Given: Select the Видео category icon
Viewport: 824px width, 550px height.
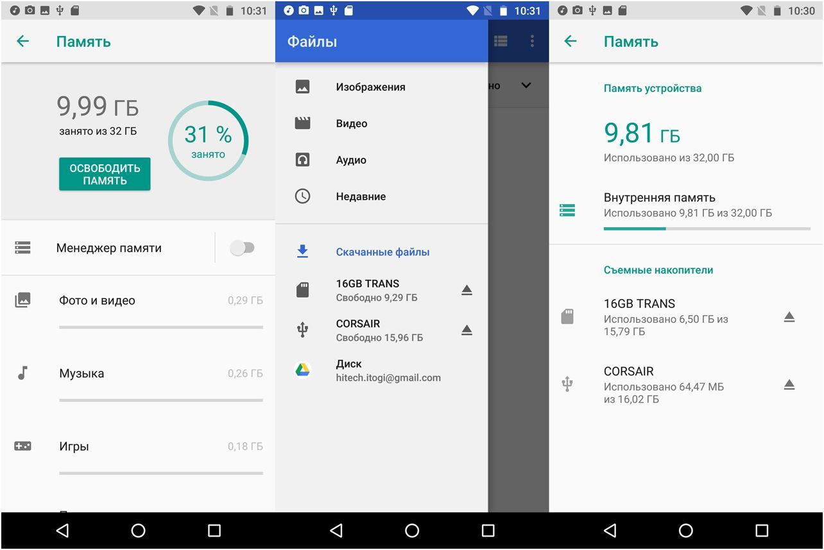Looking at the screenshot, I should point(304,123).
